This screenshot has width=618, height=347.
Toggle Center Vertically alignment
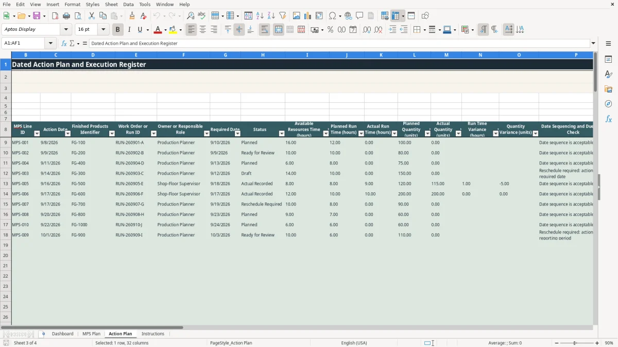point(239,30)
